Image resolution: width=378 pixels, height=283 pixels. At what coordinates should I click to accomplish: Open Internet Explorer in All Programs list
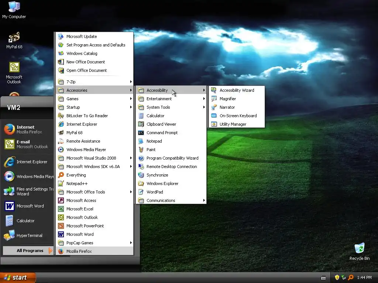pyautogui.click(x=94, y=124)
